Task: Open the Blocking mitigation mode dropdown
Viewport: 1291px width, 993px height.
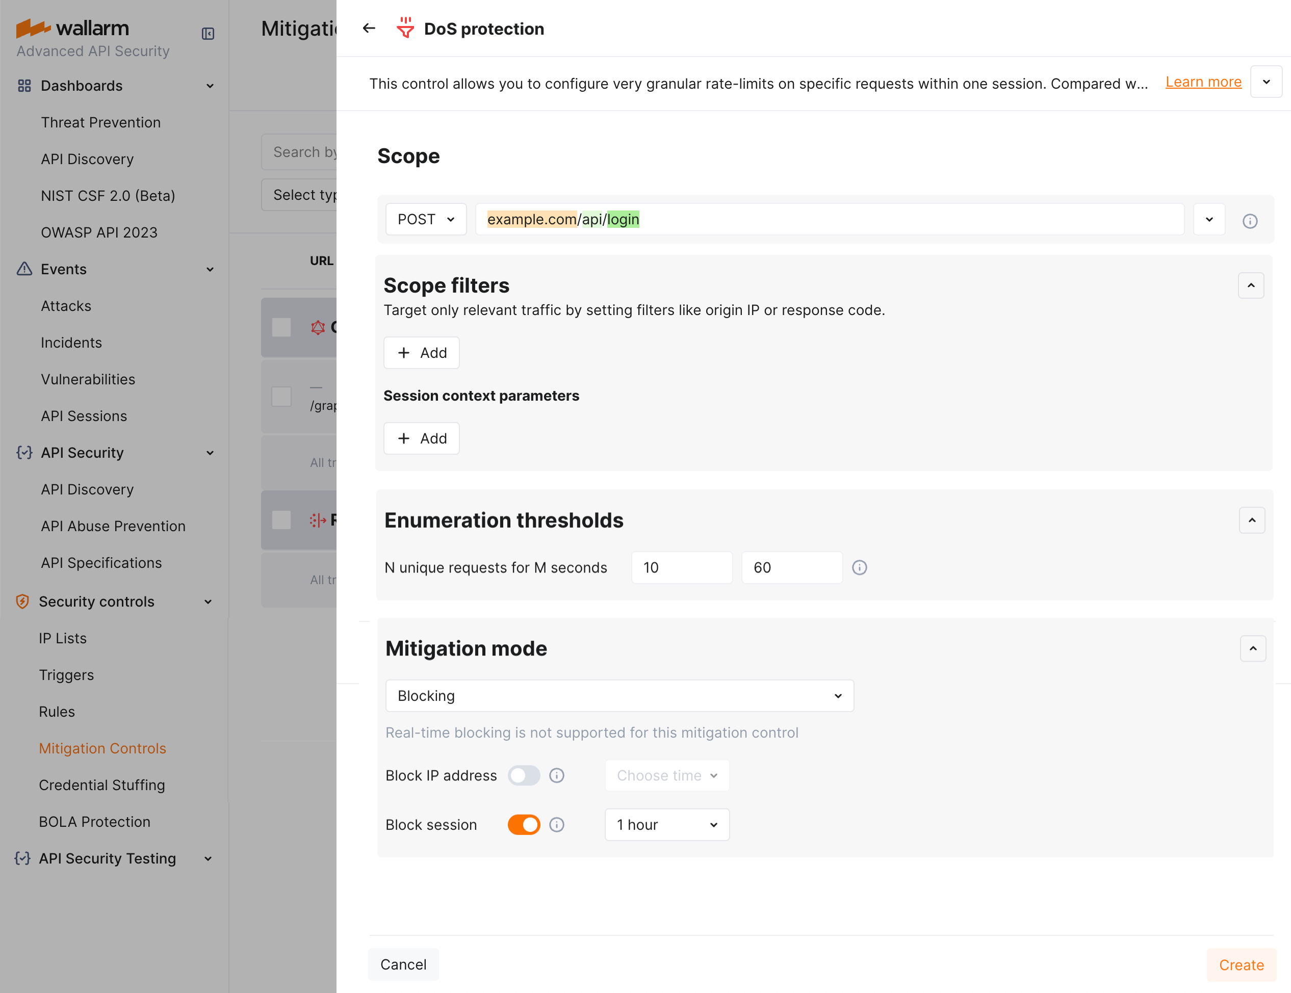Action: point(619,696)
